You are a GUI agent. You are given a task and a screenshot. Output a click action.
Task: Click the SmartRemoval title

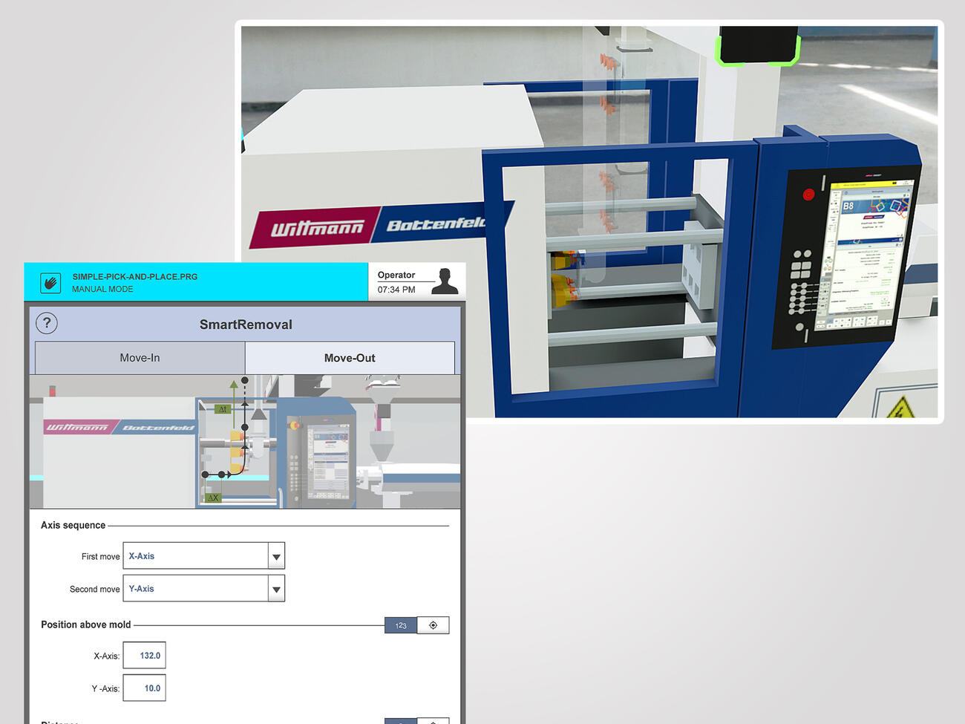coord(246,325)
